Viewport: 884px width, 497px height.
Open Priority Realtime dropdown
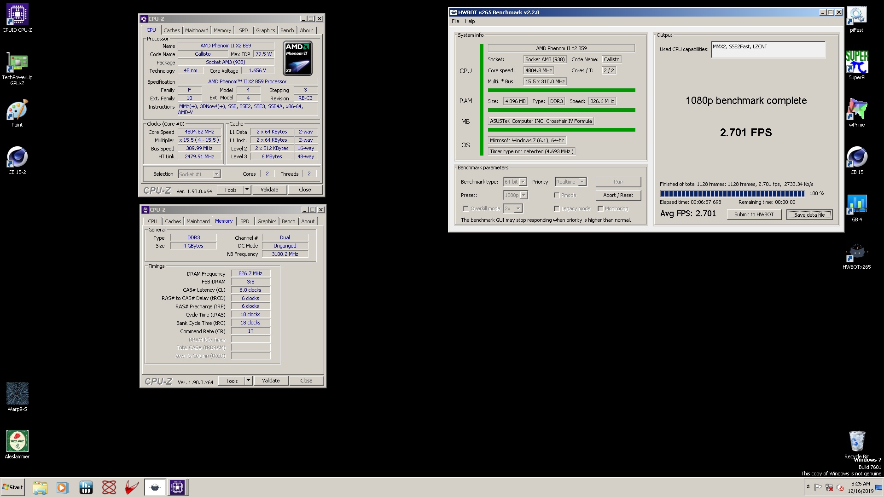point(582,182)
